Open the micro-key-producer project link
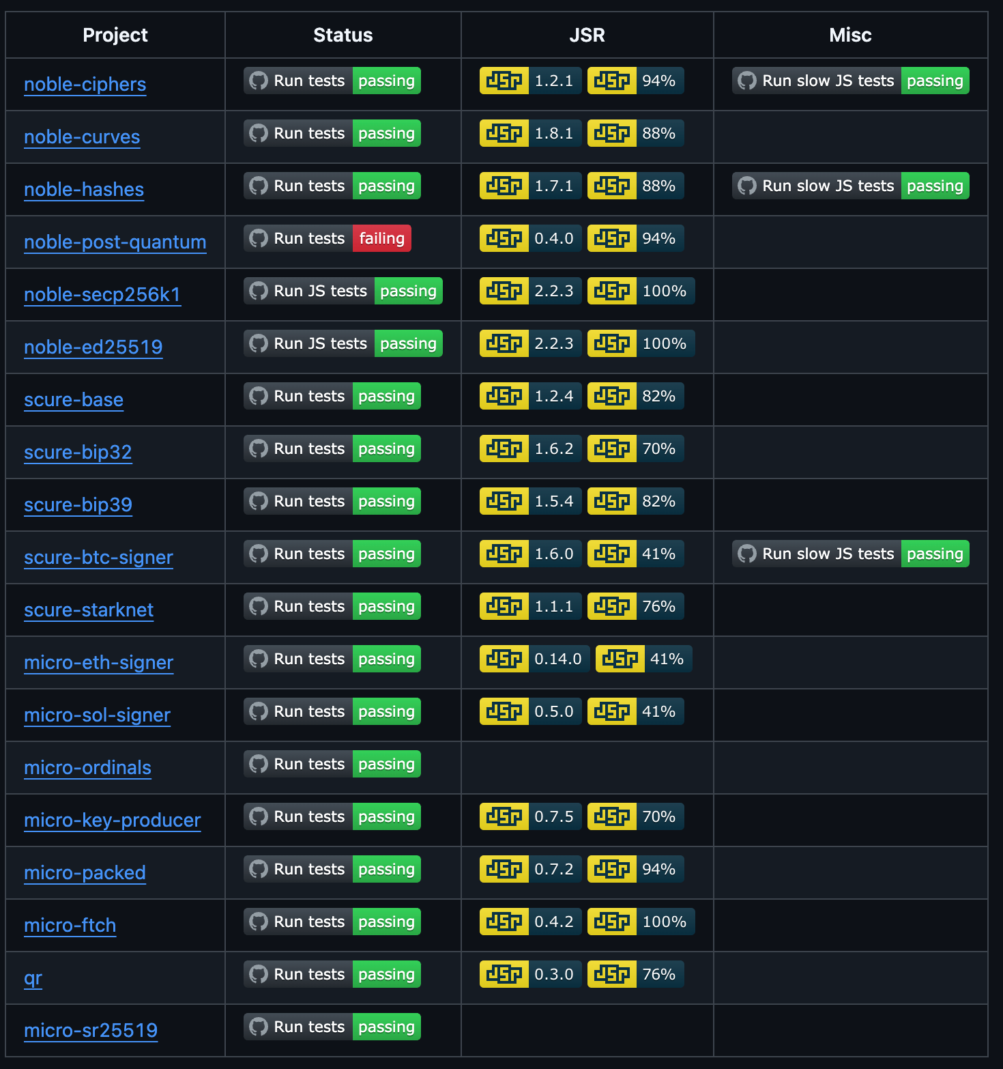Image resolution: width=1003 pixels, height=1069 pixels. point(113,821)
